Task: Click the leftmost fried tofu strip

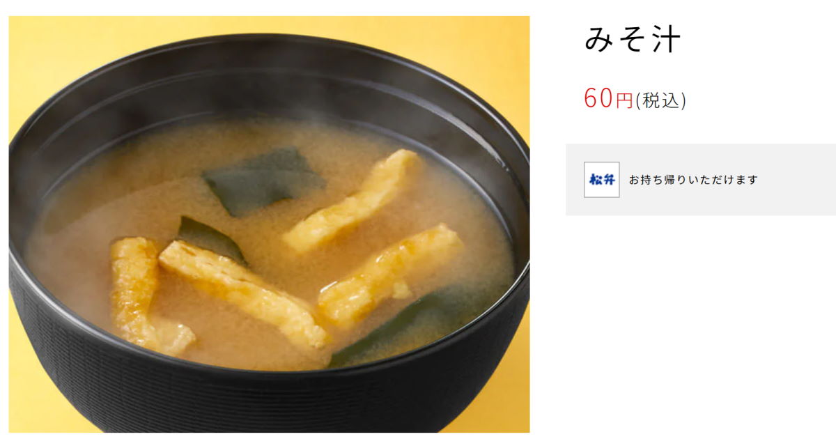Action: point(139,293)
